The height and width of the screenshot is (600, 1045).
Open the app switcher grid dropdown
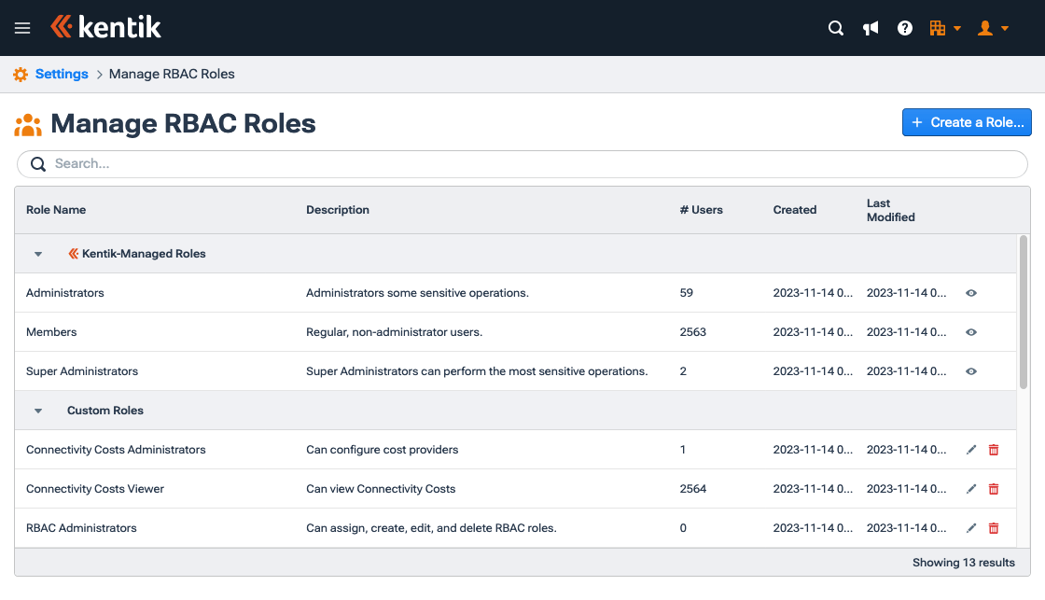tap(943, 28)
